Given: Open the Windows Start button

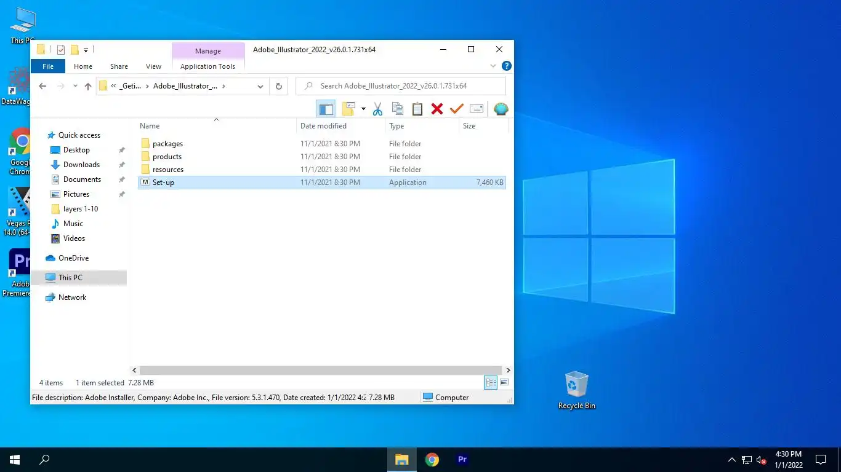Looking at the screenshot, I should pyautogui.click(x=15, y=460).
